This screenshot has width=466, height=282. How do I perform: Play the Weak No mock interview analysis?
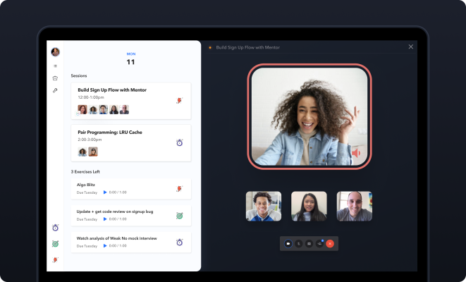tap(105, 246)
